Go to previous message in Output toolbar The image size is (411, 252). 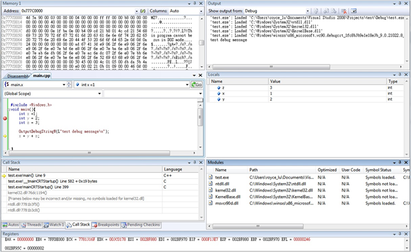pyautogui.click(x=326, y=11)
